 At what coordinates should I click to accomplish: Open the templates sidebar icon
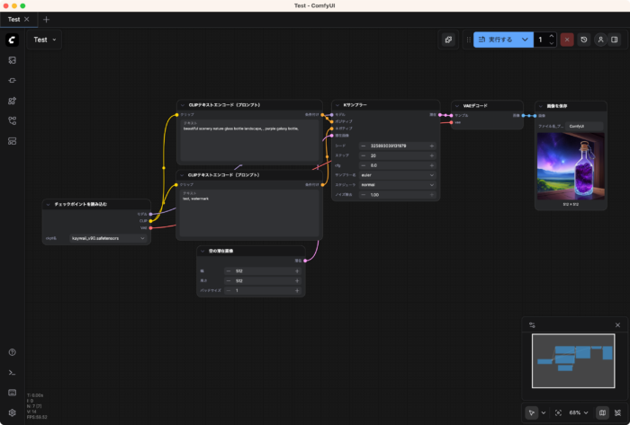(x=13, y=141)
